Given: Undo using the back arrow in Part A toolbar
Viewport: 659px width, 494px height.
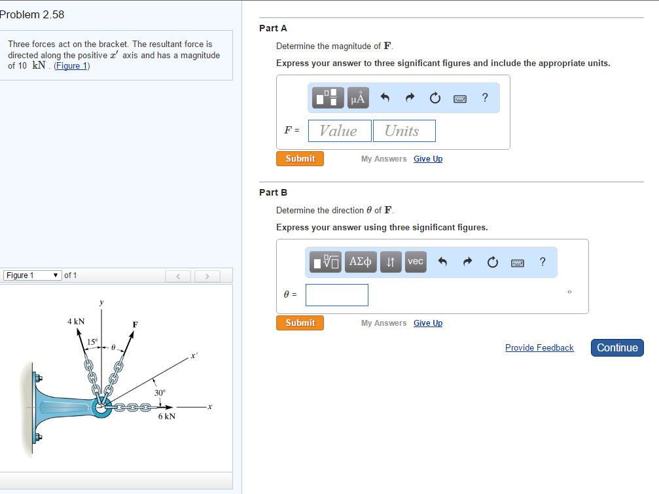Looking at the screenshot, I should 385,97.
